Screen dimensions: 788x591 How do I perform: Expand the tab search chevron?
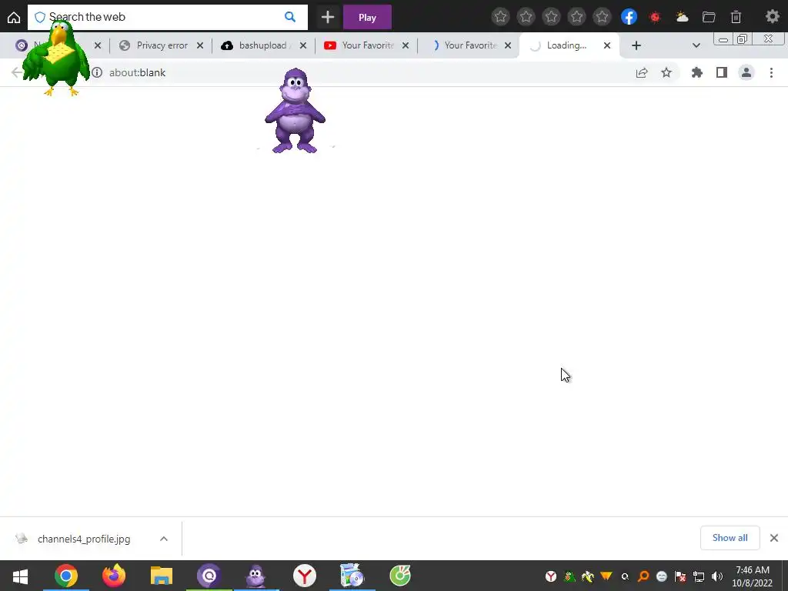(x=696, y=45)
